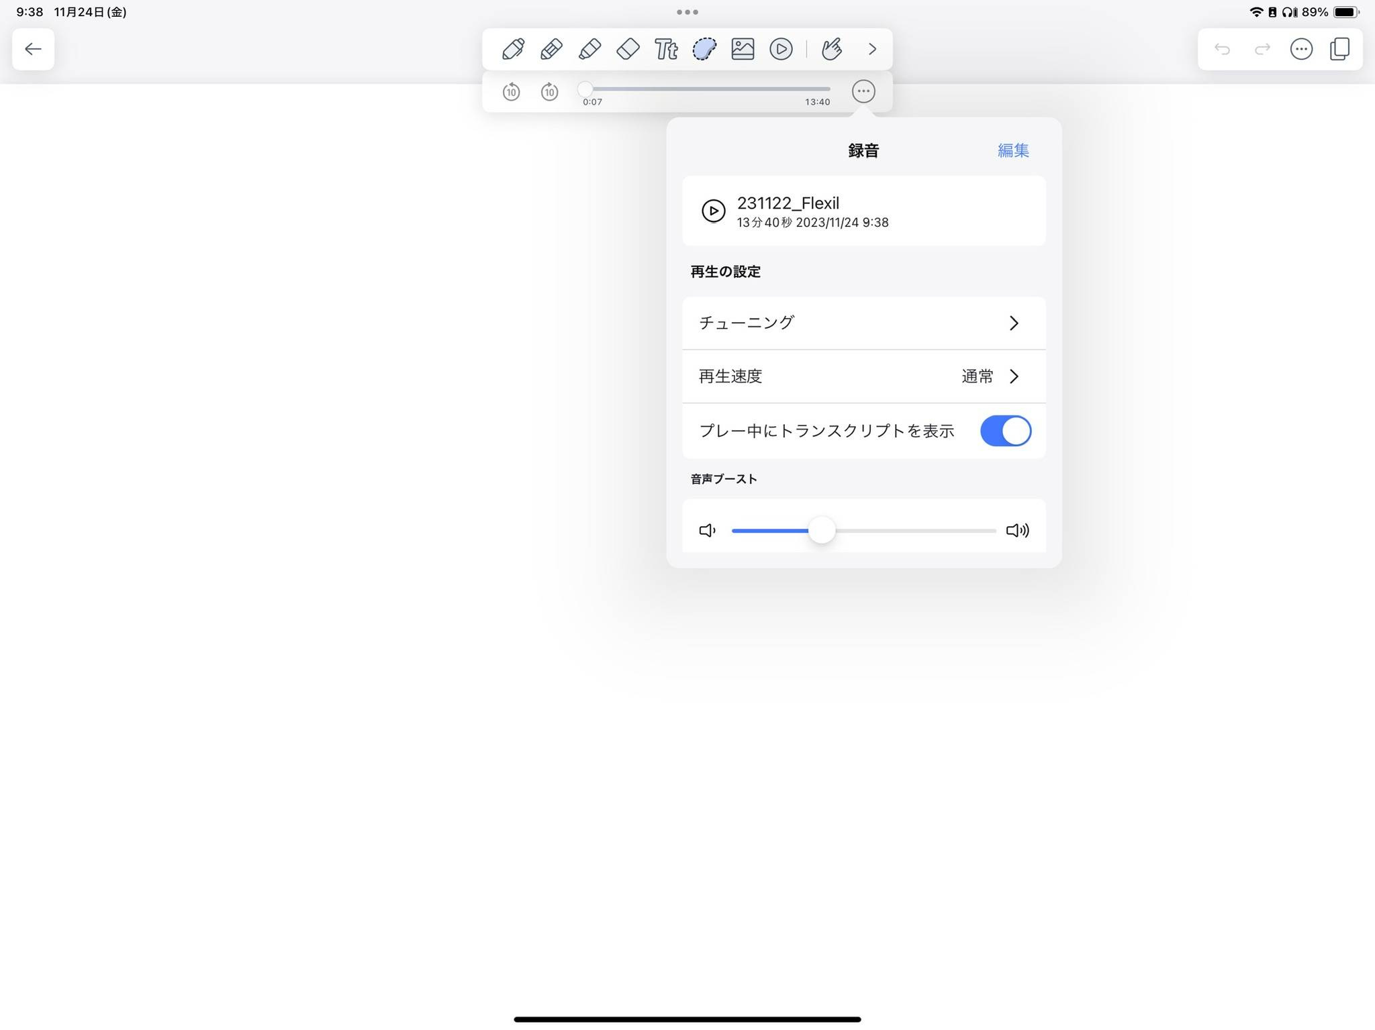The height and width of the screenshot is (1030, 1375).
Task: Tap 編集 to edit recordings
Action: coord(1012,150)
